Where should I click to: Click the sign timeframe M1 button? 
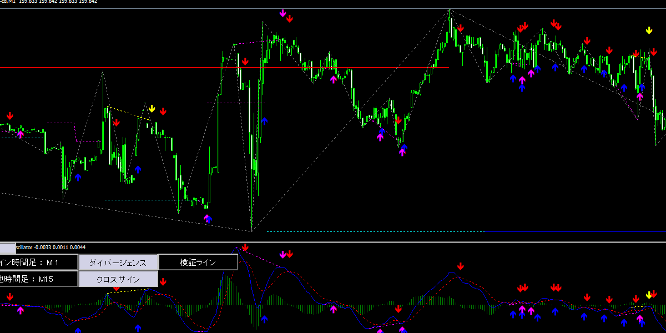38,262
